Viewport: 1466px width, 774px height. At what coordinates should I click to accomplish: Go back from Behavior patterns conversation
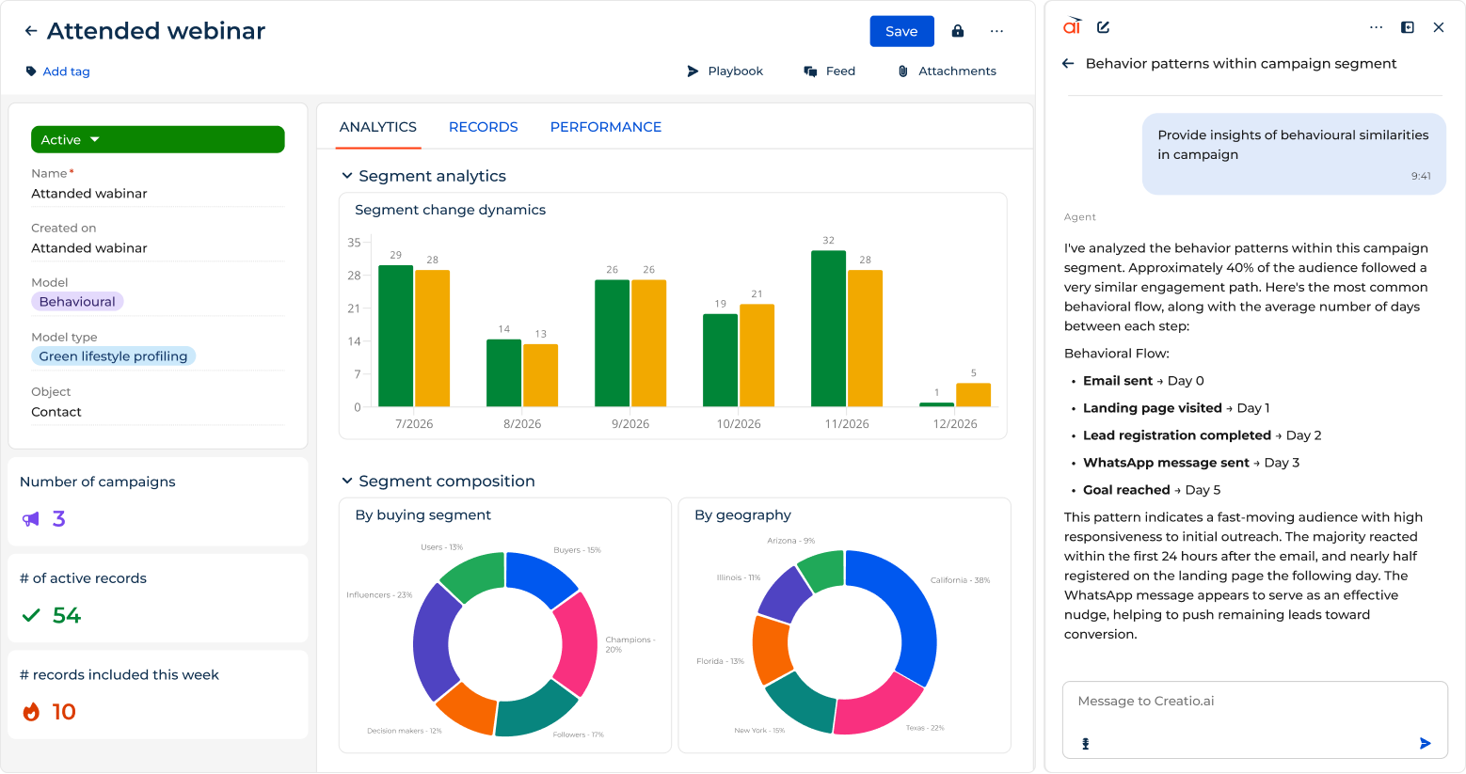coord(1068,63)
